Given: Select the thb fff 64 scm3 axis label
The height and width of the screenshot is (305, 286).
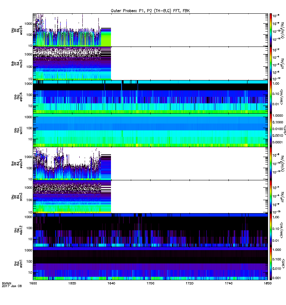Looking at the screenshot, I should (x=17, y=64).
